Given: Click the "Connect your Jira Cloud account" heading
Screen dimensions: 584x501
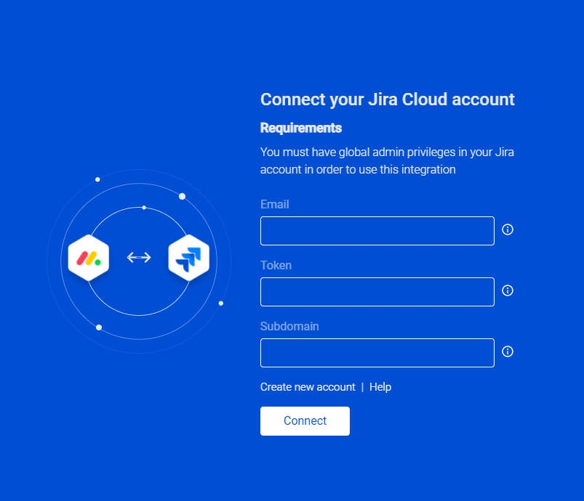Looking at the screenshot, I should 388,99.
